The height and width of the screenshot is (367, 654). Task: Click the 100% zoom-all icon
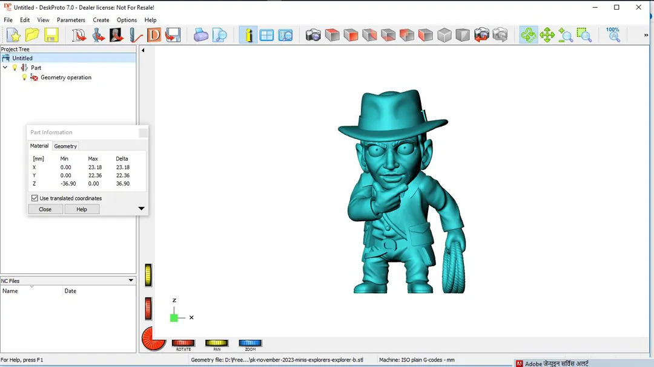613,35
